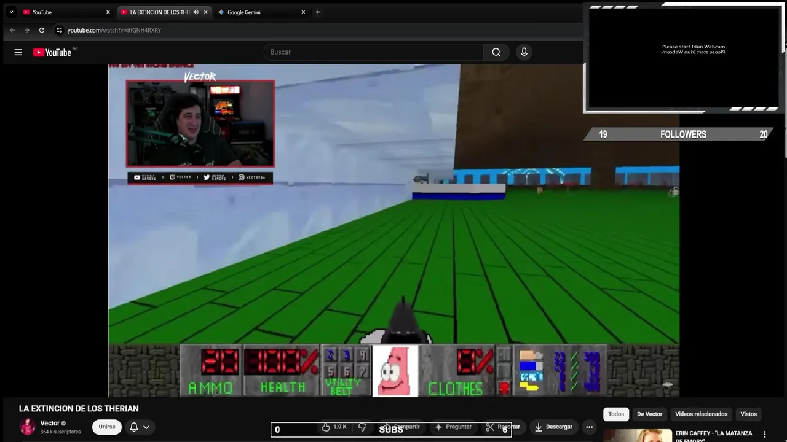Like the video with thumbs up
The height and width of the screenshot is (442, 787).
point(334,427)
